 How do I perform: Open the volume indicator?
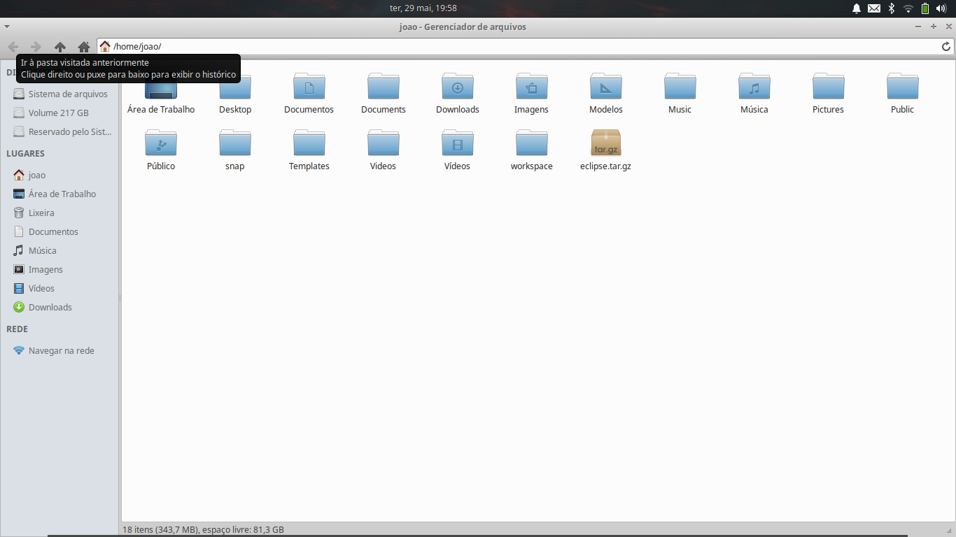941,8
